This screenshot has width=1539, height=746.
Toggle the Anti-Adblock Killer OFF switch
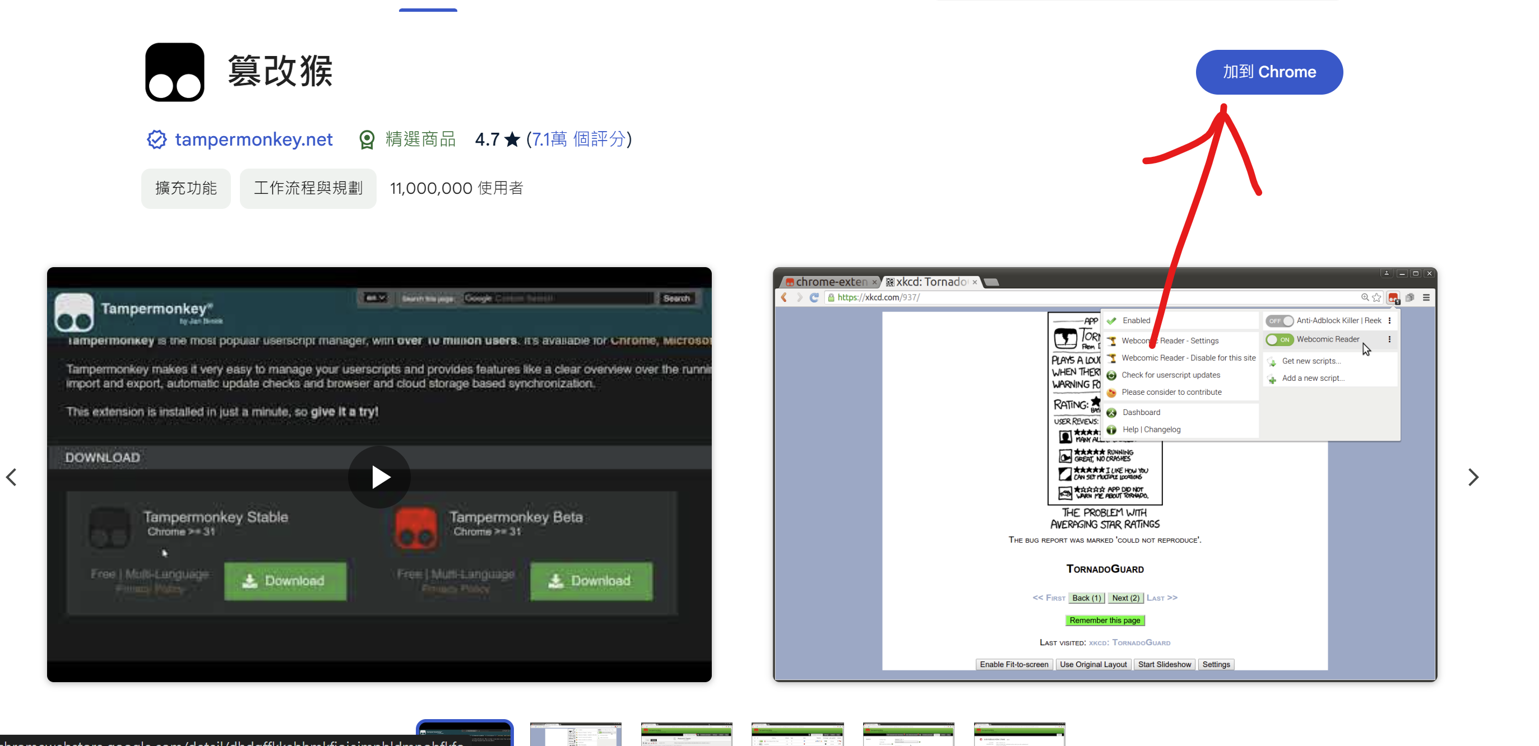[1278, 321]
